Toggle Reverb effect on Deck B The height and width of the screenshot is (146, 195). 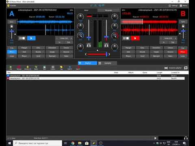coord(142,52)
